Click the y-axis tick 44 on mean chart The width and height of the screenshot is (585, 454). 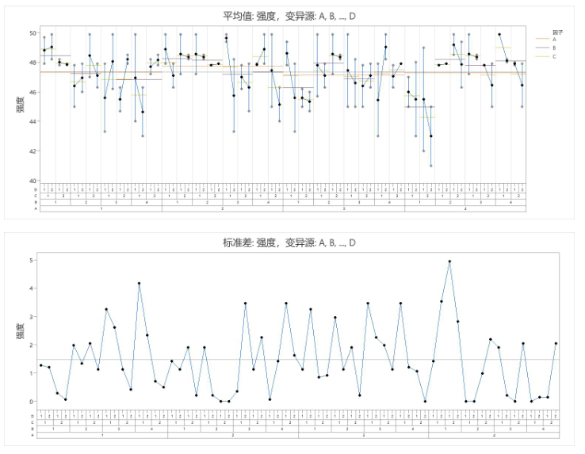(32, 121)
